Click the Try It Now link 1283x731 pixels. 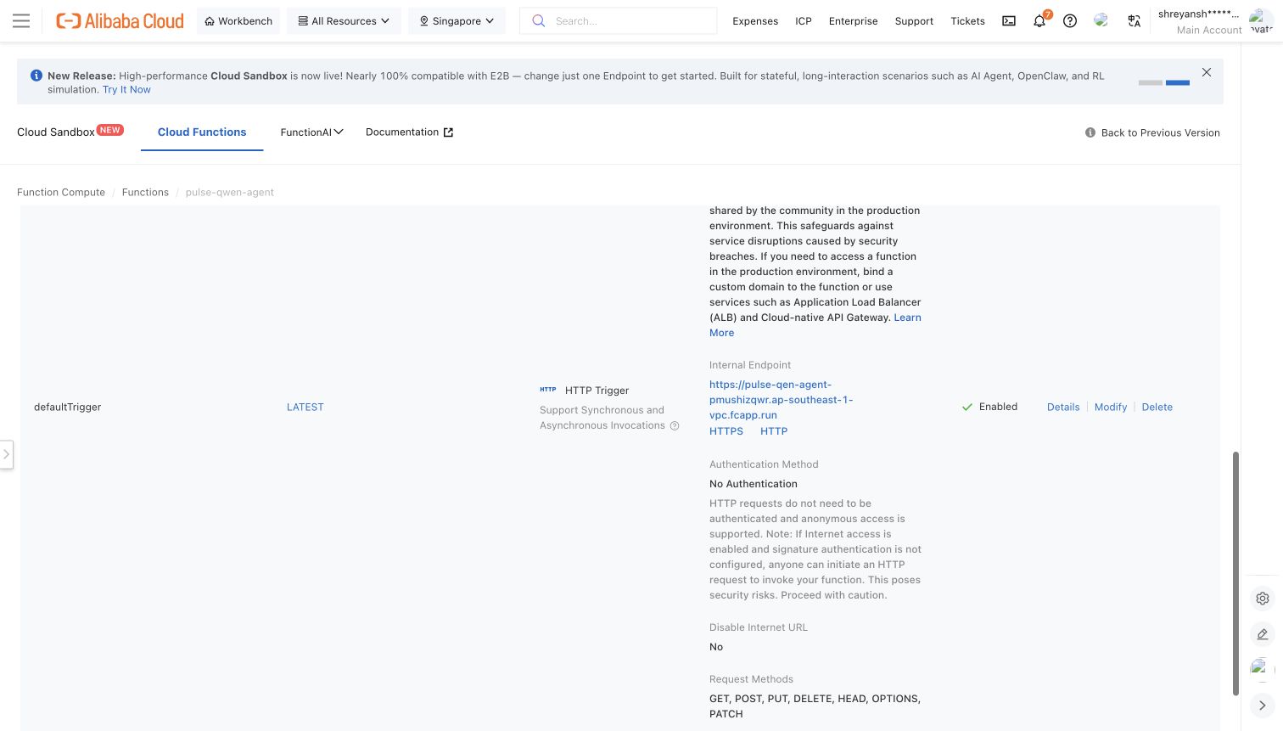pyautogui.click(x=126, y=89)
